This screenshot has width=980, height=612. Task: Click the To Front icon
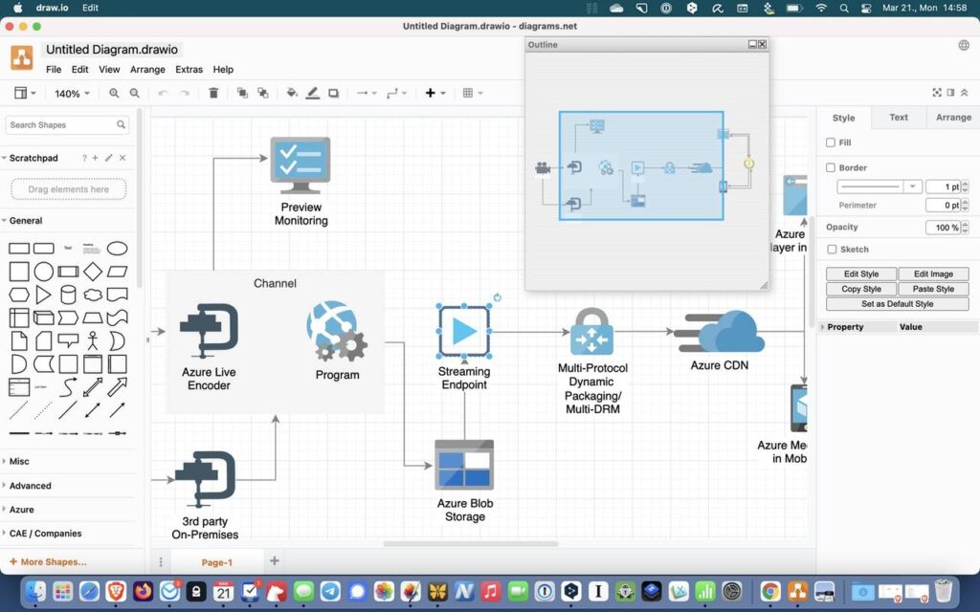pyautogui.click(x=242, y=93)
